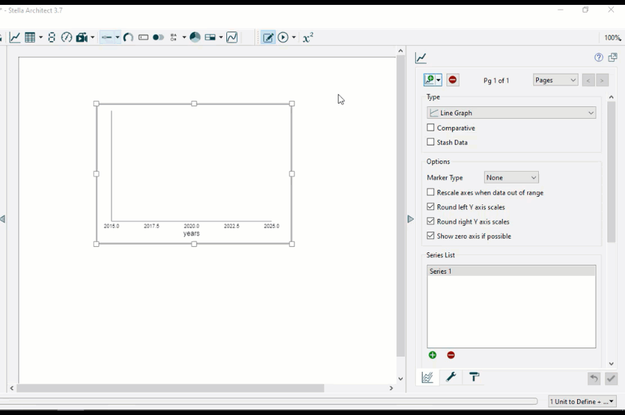Image resolution: width=625 pixels, height=415 pixels.
Task: Select the Slider input tool
Action: pos(107,38)
